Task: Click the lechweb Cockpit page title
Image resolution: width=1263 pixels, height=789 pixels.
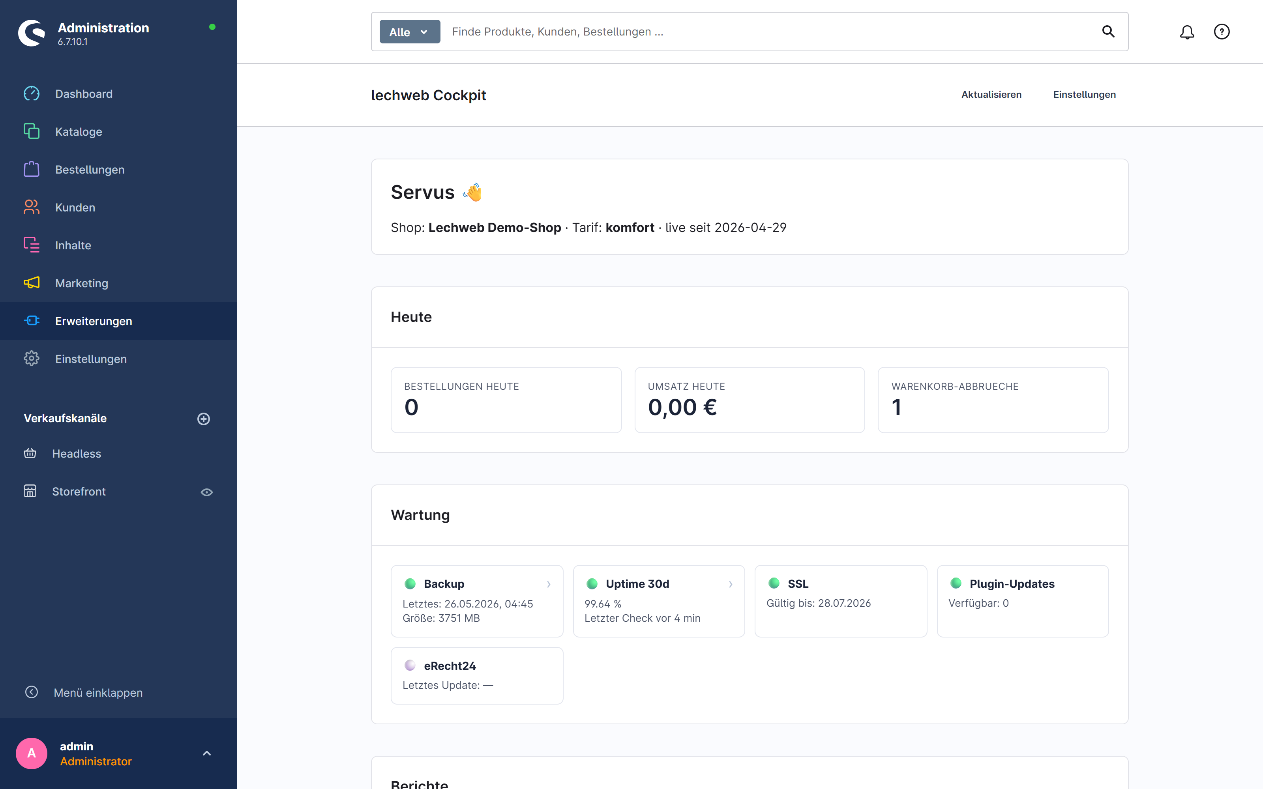Action: coord(429,95)
